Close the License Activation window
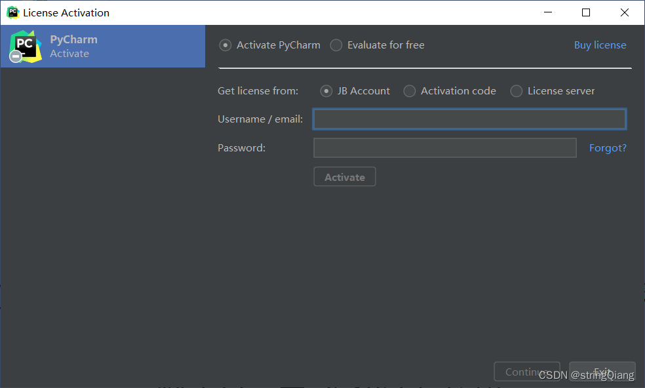The width and height of the screenshot is (645, 388). coord(624,12)
